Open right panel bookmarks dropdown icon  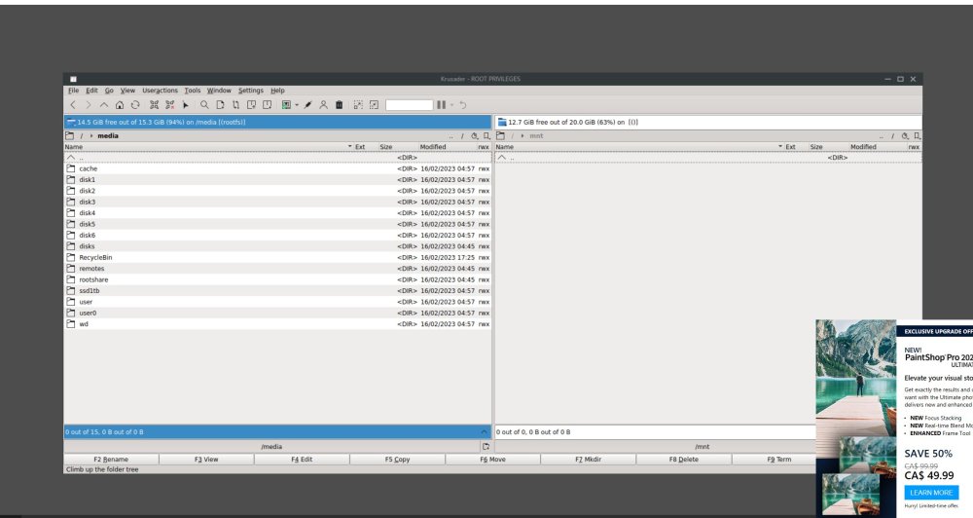click(918, 135)
